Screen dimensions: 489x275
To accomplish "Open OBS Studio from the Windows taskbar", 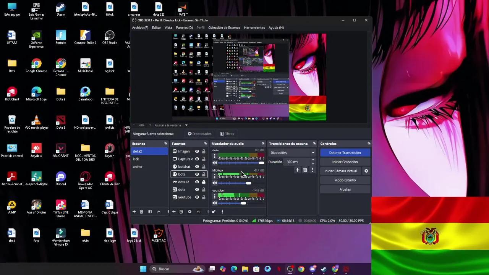I will [x=290, y=269].
